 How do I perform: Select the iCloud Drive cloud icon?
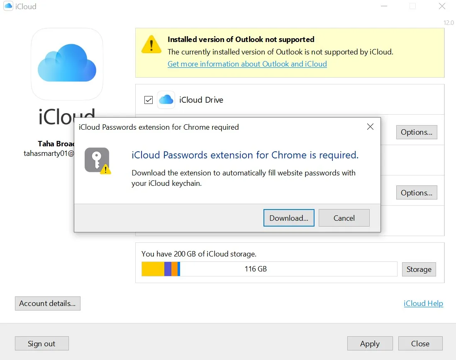[x=166, y=100]
